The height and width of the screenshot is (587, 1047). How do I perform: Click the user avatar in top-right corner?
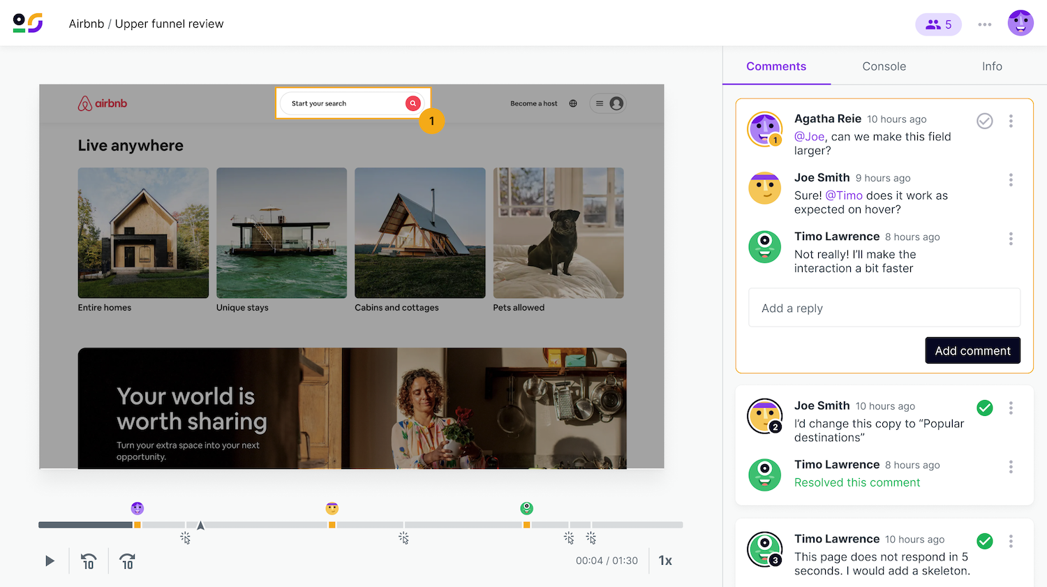tap(1020, 24)
